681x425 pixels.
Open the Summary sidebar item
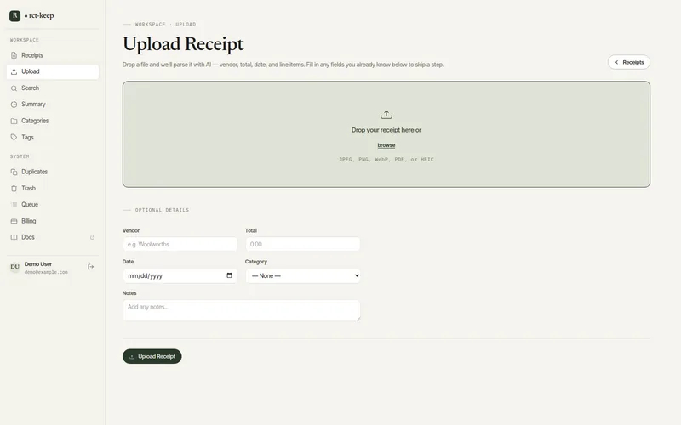click(53, 105)
